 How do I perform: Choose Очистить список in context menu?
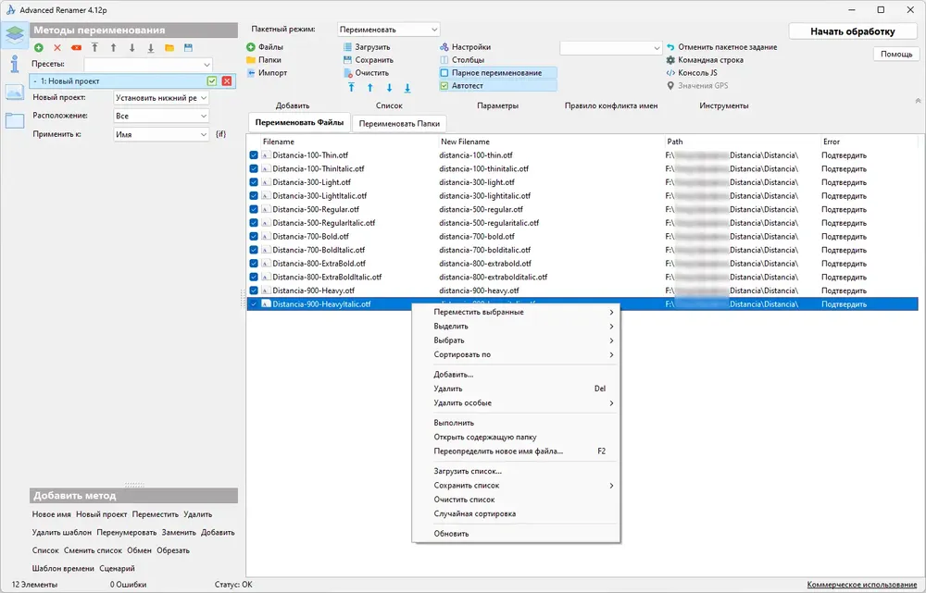click(464, 500)
